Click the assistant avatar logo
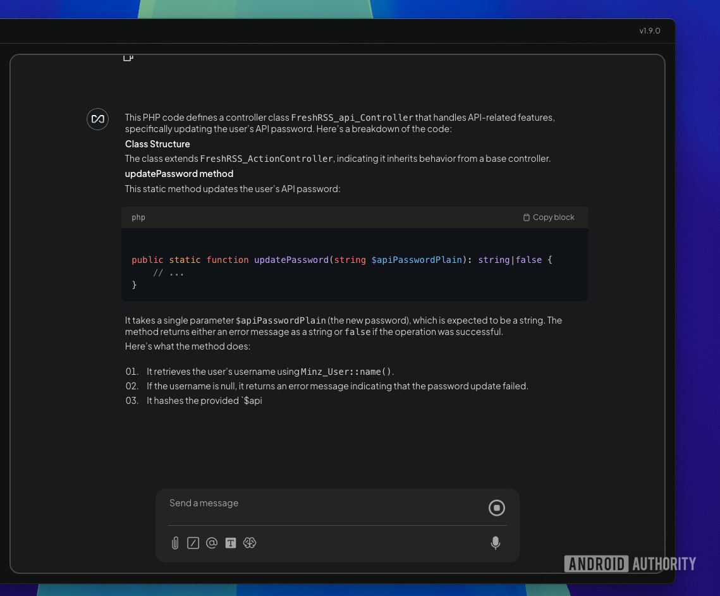This screenshot has width=720, height=596. pyautogui.click(x=97, y=119)
